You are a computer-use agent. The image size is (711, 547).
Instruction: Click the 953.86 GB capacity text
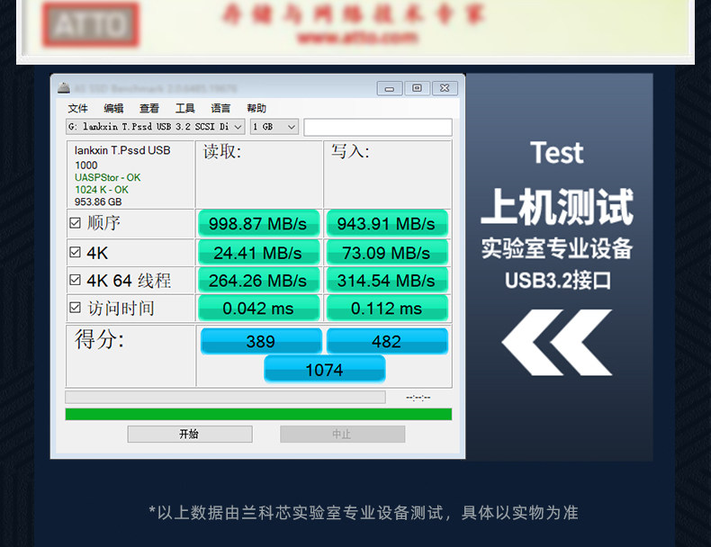(x=98, y=202)
